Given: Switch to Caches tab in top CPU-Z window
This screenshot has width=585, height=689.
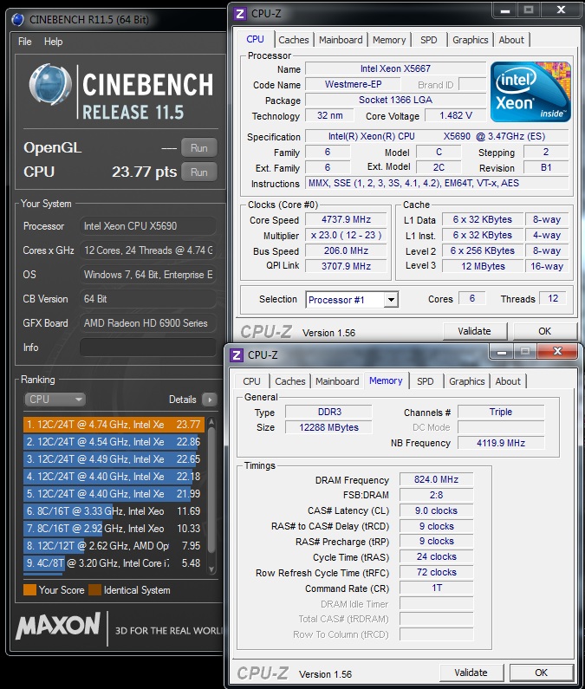Looking at the screenshot, I should [294, 40].
